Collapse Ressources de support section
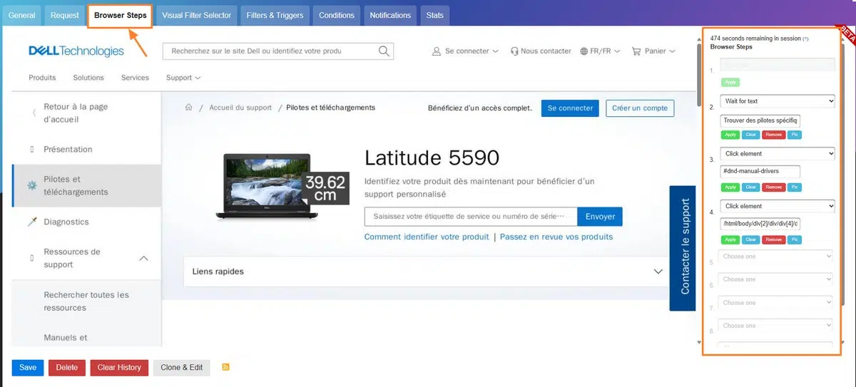856x387 pixels. pos(143,258)
